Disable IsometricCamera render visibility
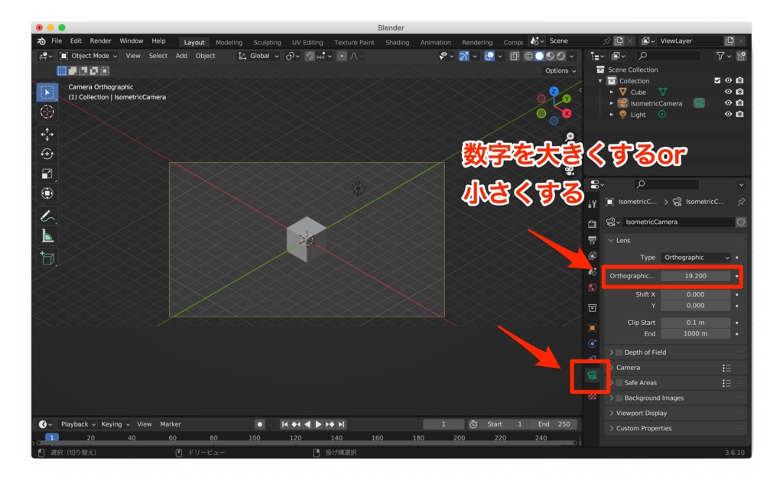Image resolution: width=783 pixels, height=500 pixels. [739, 103]
